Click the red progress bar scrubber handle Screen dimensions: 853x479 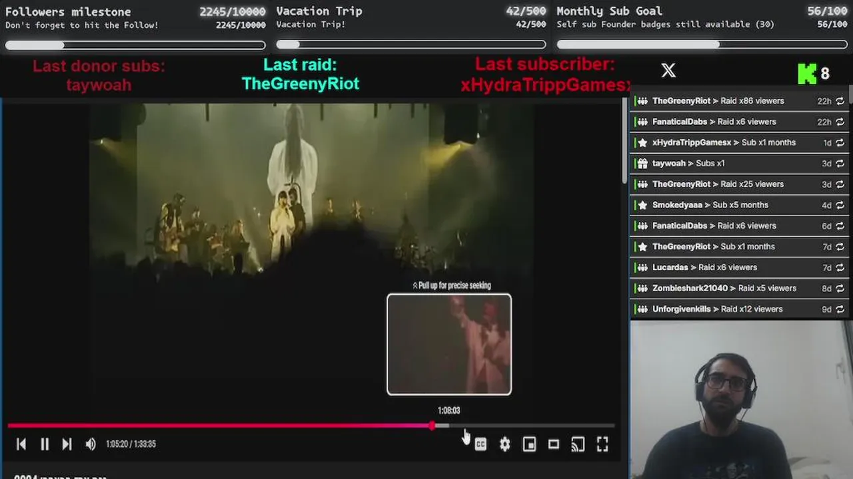point(432,425)
